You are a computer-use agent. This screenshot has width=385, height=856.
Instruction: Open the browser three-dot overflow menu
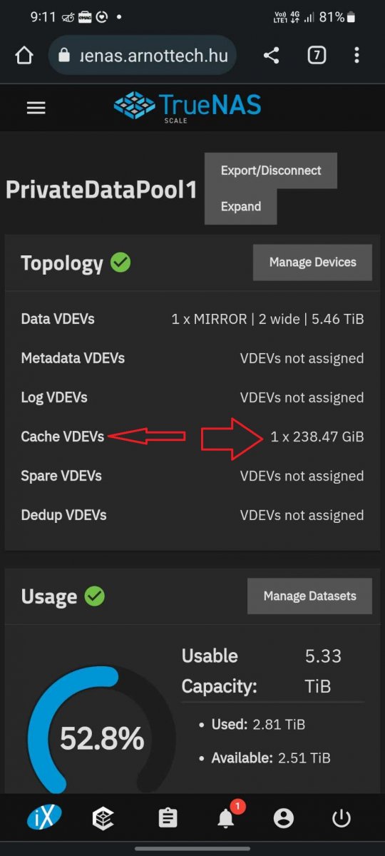pyautogui.click(x=357, y=56)
